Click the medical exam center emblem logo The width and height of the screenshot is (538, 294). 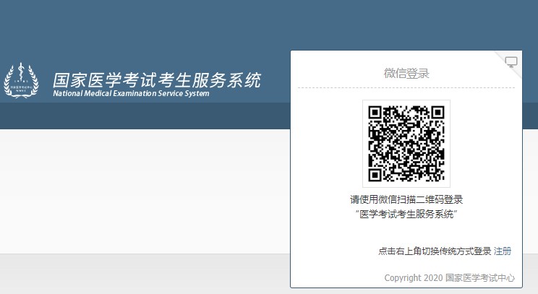[x=22, y=81]
